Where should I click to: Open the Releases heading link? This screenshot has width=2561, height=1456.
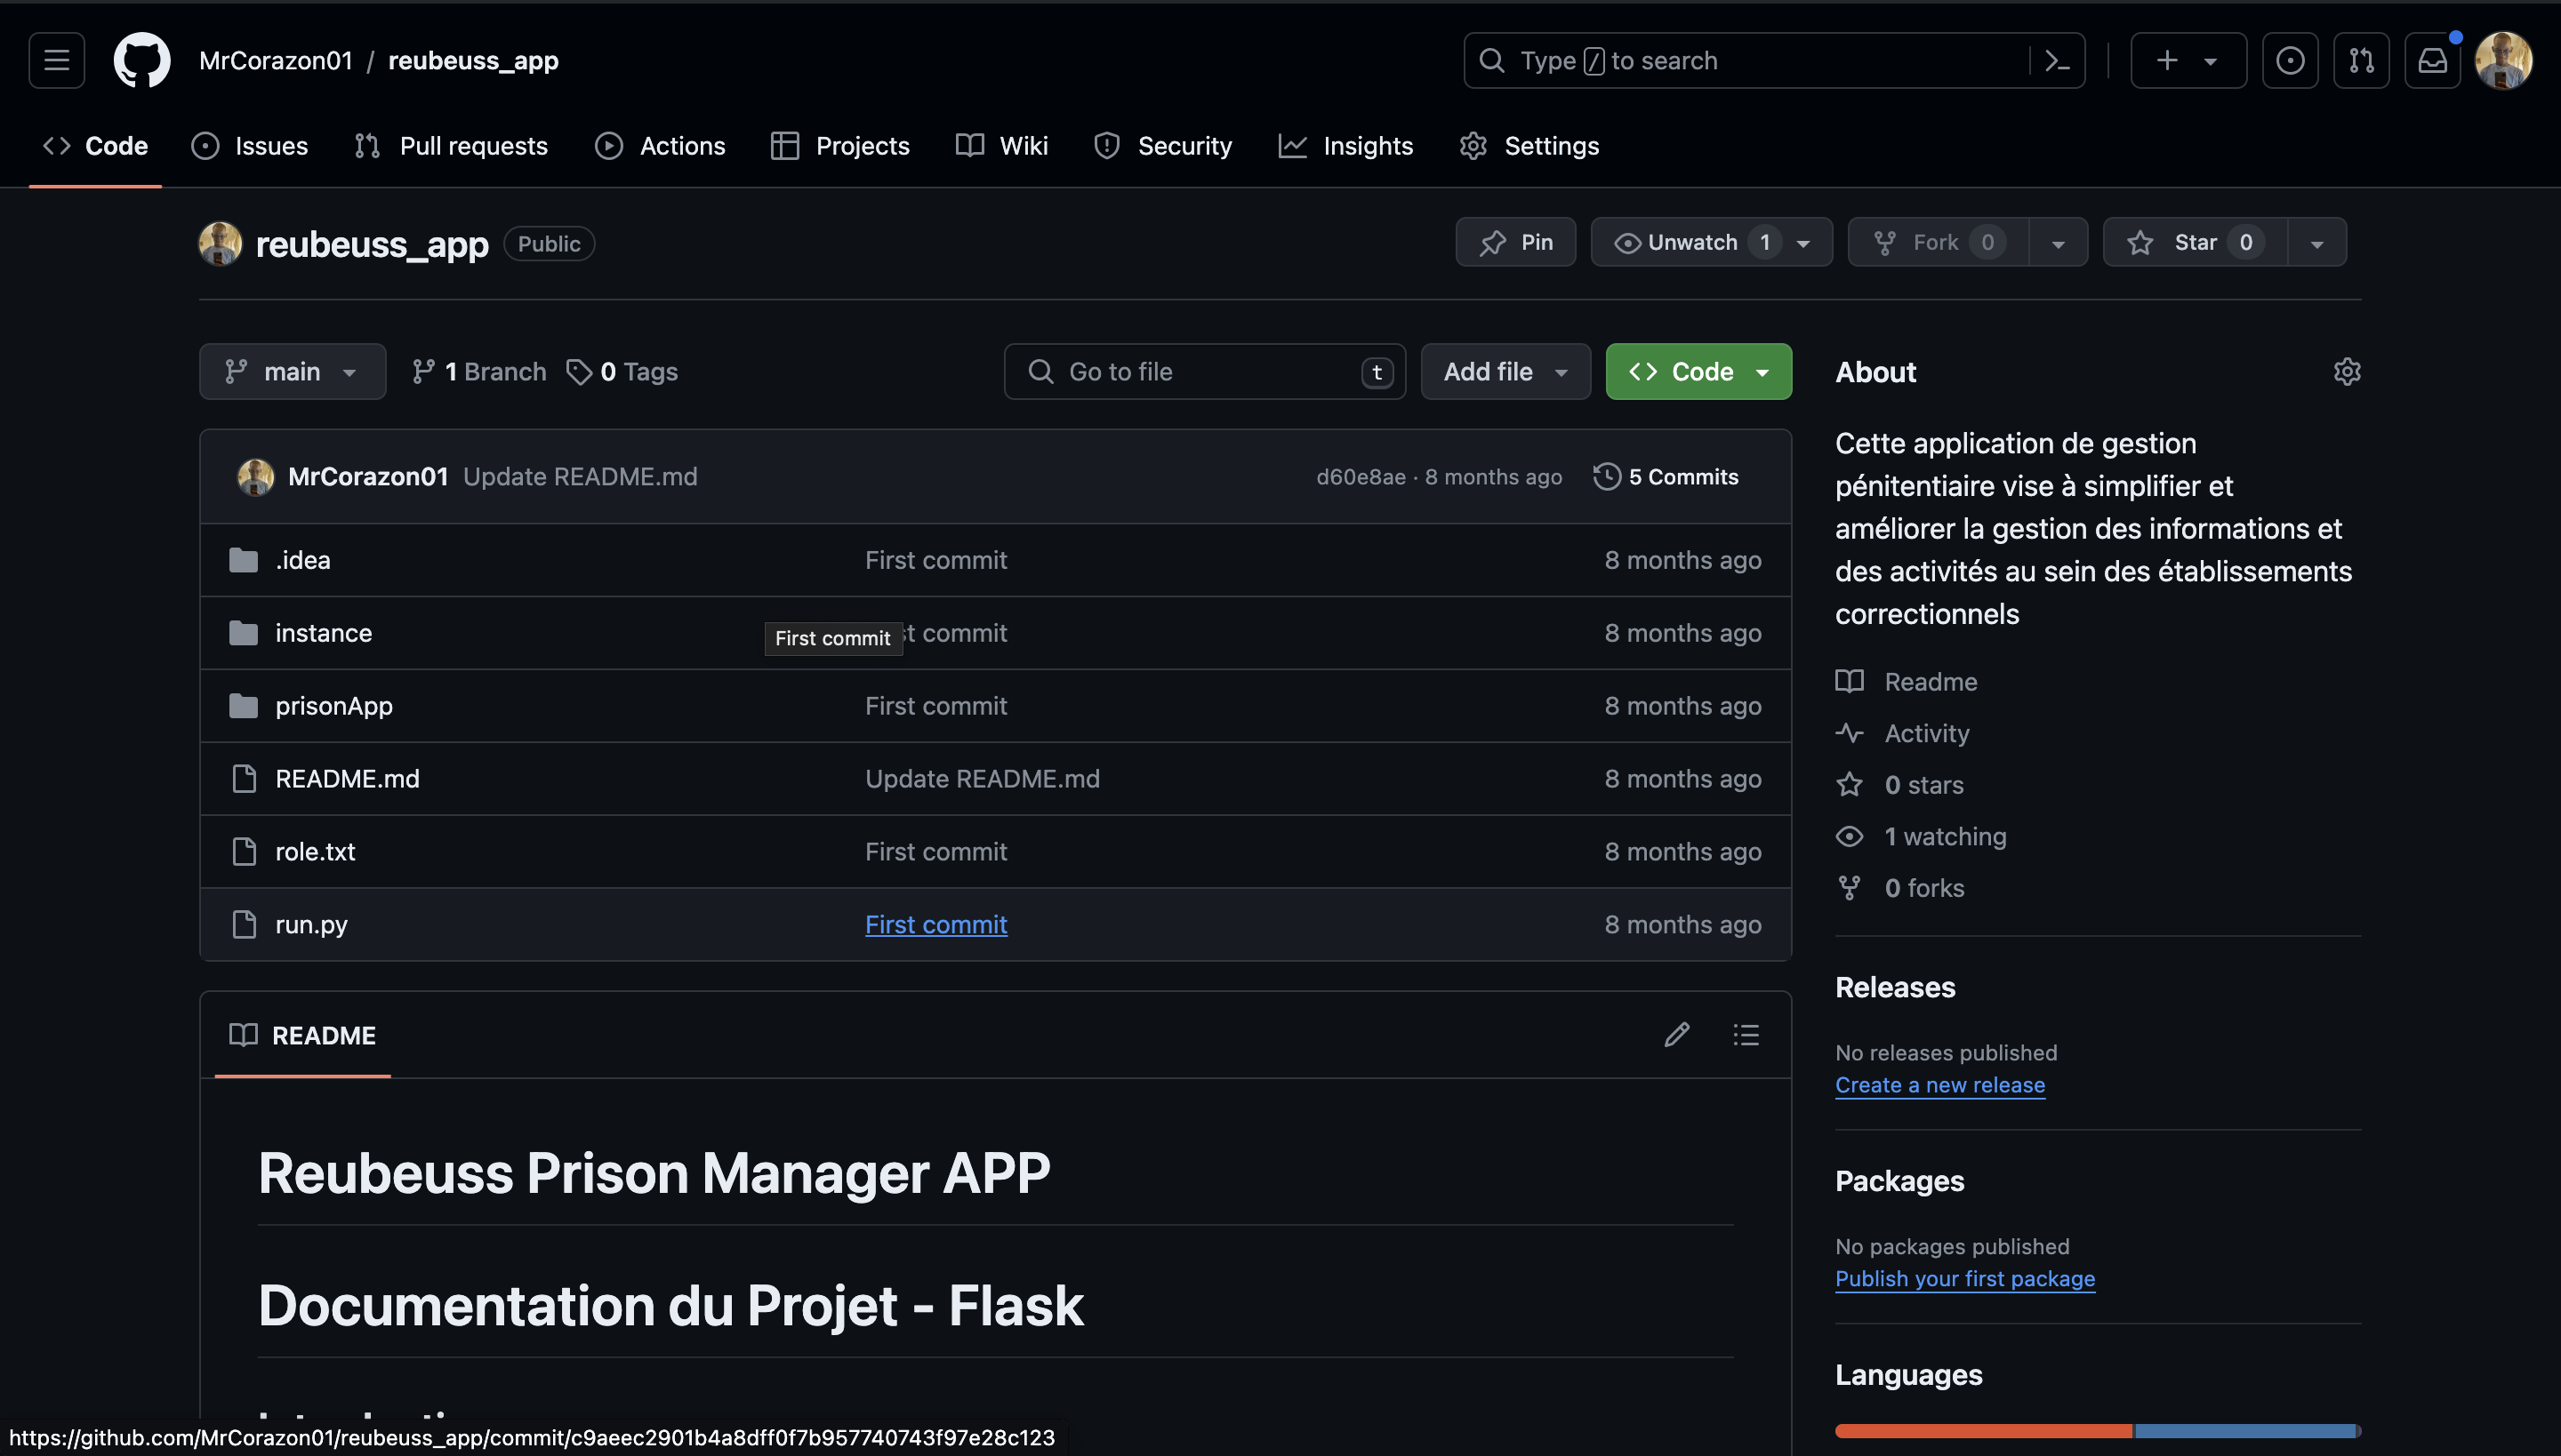[1895, 988]
